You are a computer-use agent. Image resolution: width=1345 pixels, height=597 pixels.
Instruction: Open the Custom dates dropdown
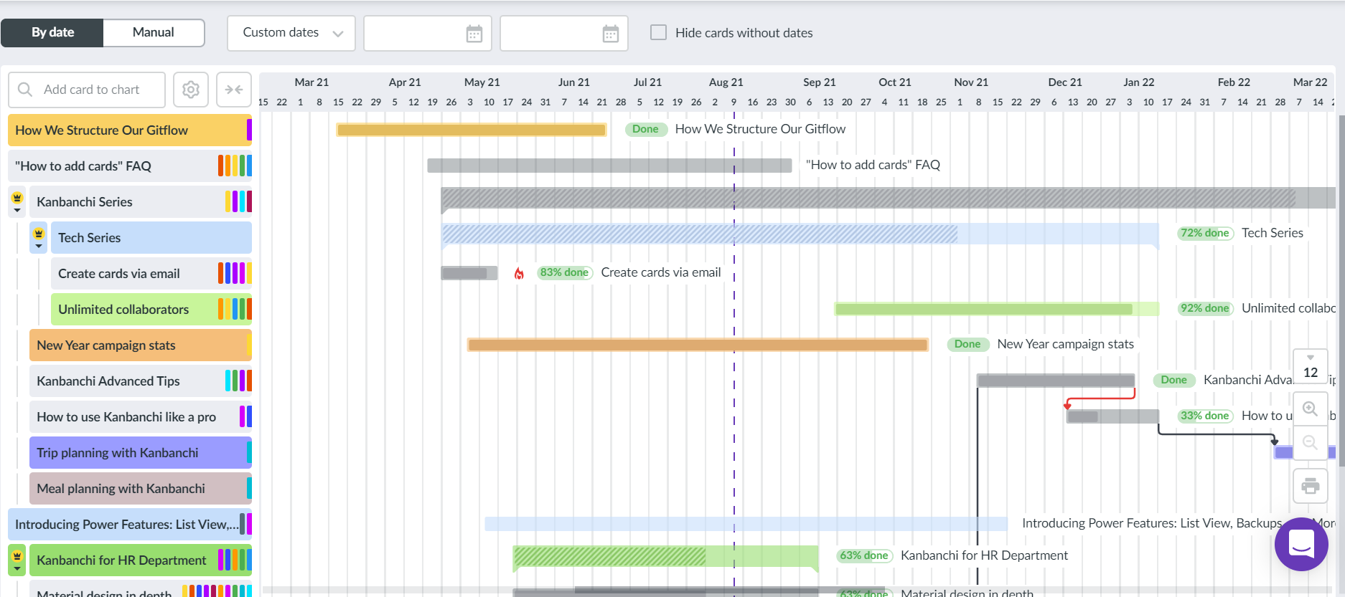(291, 33)
